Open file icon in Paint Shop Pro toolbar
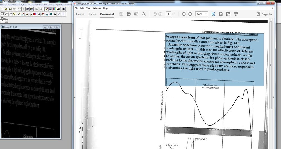The height and width of the screenshot is (149, 281). pos(6,9)
